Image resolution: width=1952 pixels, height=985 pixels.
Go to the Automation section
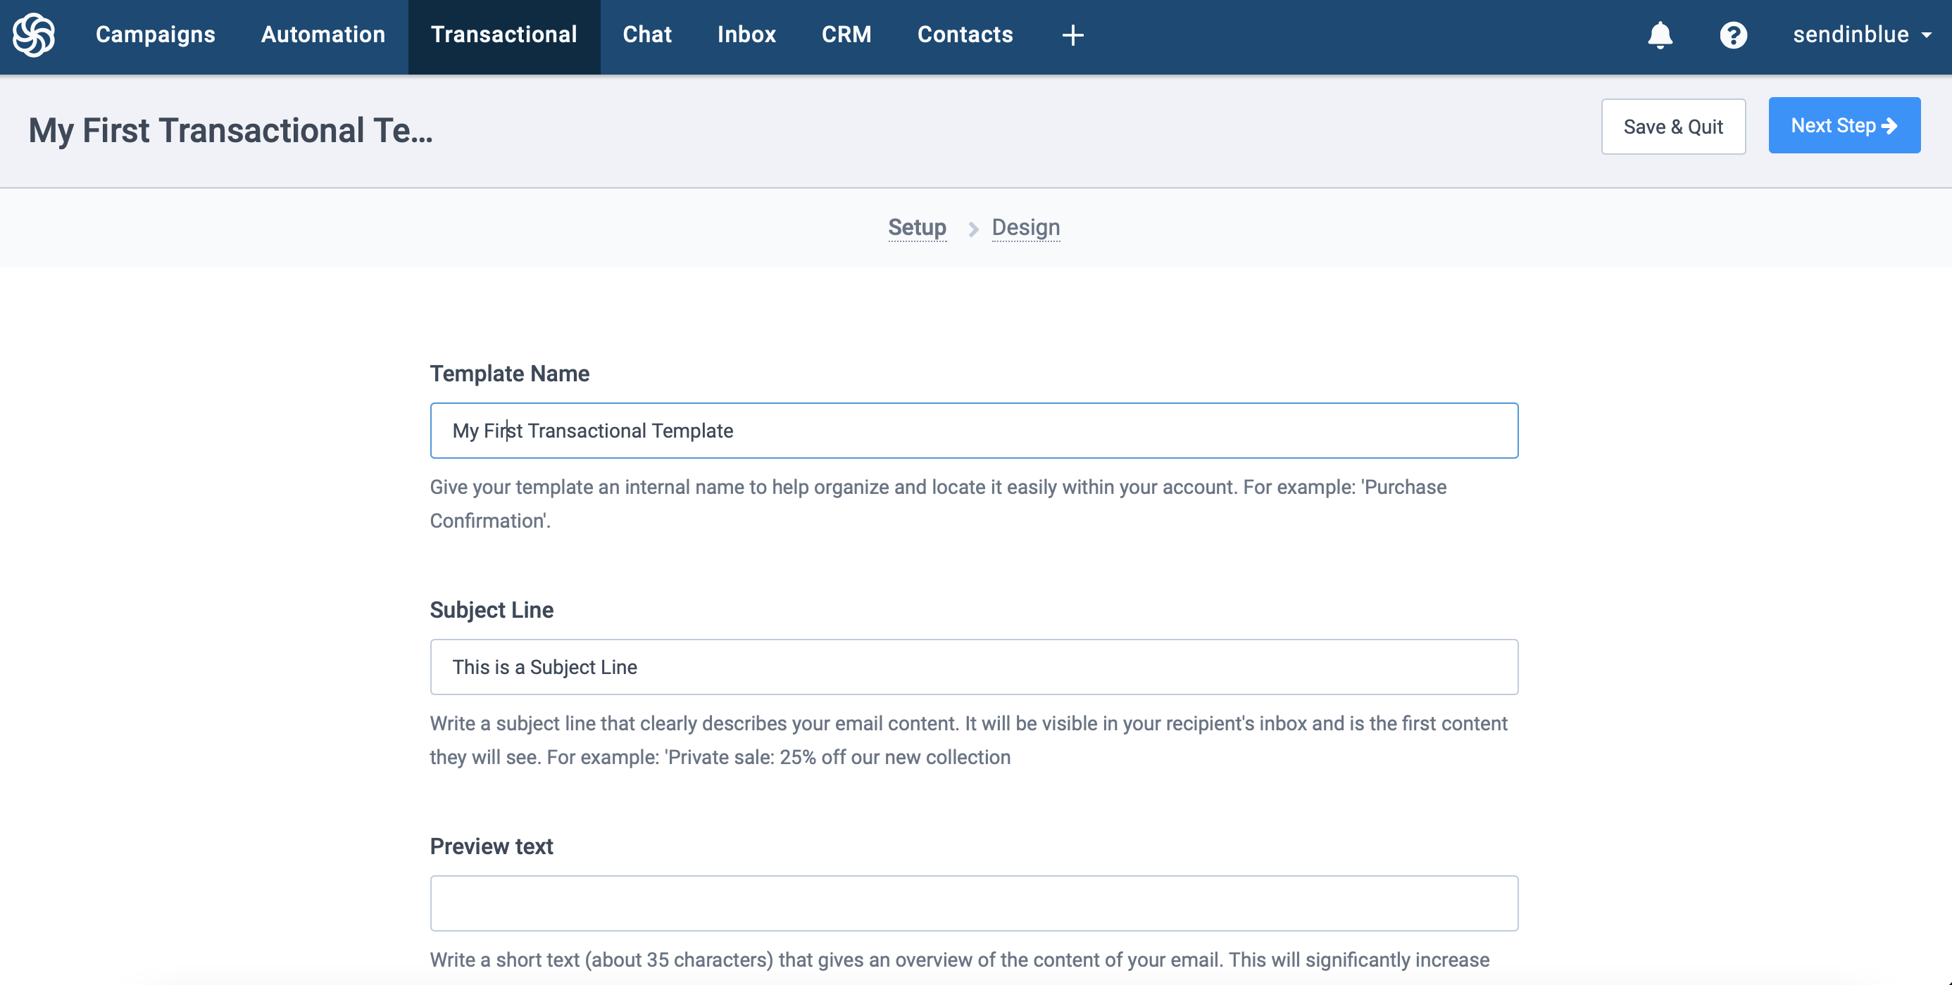(323, 35)
